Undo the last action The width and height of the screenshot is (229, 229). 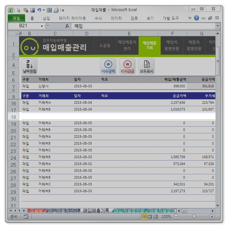coord(39,10)
